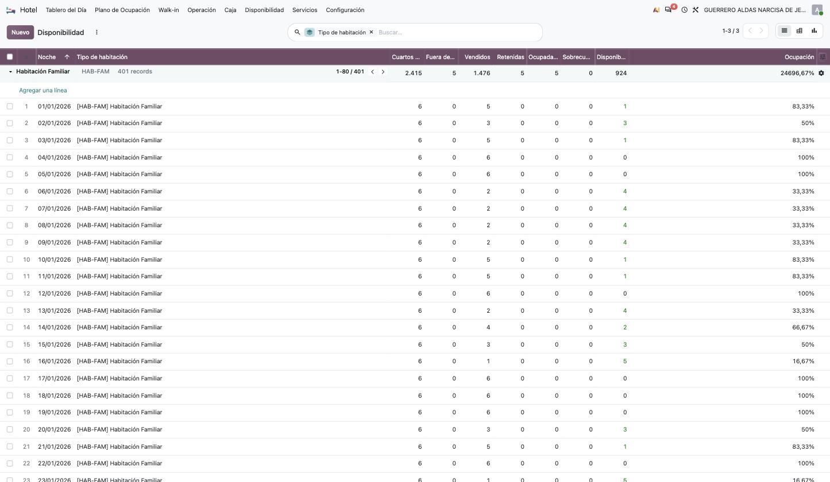Show next 80 records in Habitación Familiar
This screenshot has width=830, height=482.
point(383,72)
